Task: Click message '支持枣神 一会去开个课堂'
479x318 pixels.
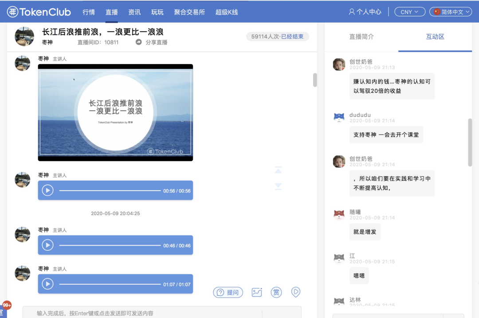Action: click(386, 135)
